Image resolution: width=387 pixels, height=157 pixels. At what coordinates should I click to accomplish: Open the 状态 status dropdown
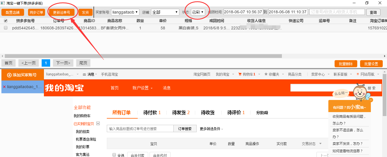(198, 12)
